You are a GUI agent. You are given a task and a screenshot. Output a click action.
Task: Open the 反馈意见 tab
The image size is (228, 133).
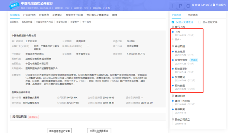tap(57, 15)
